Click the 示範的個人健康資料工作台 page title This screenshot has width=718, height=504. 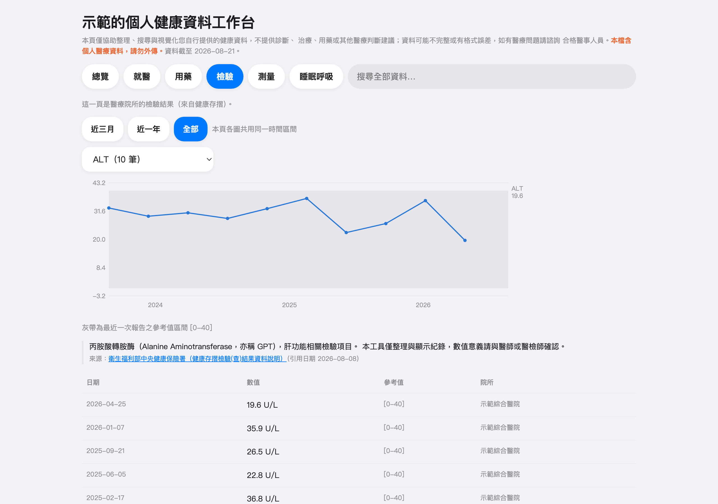168,22
